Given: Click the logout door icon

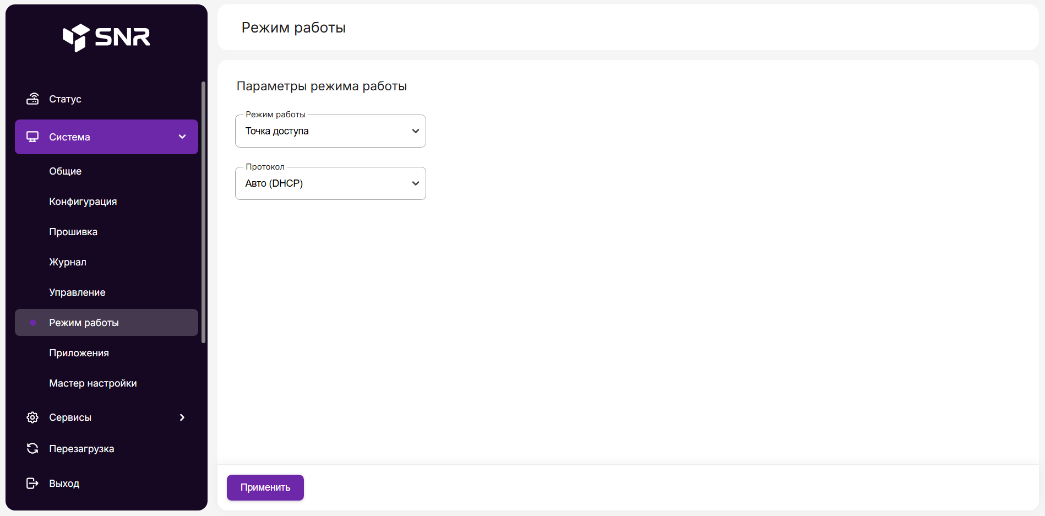Looking at the screenshot, I should [x=32, y=484].
